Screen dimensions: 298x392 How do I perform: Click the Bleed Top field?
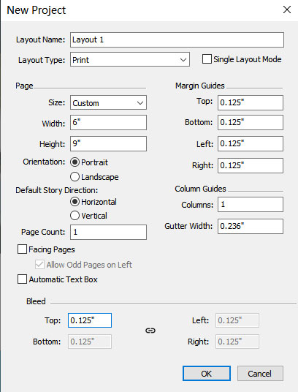click(90, 320)
